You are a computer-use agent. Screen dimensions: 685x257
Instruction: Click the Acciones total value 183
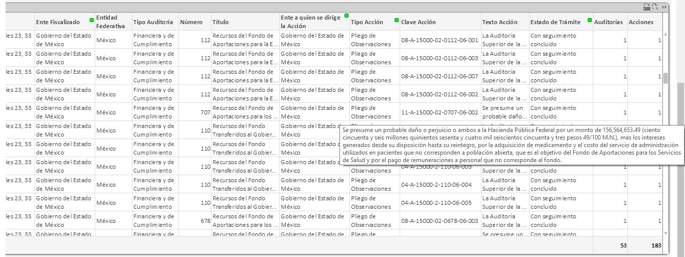[x=656, y=246]
